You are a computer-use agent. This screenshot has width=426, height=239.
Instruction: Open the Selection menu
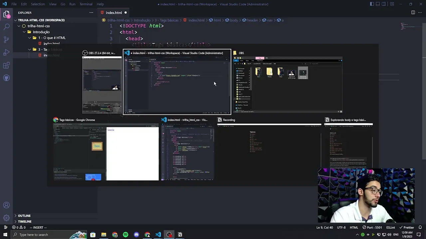(38, 4)
